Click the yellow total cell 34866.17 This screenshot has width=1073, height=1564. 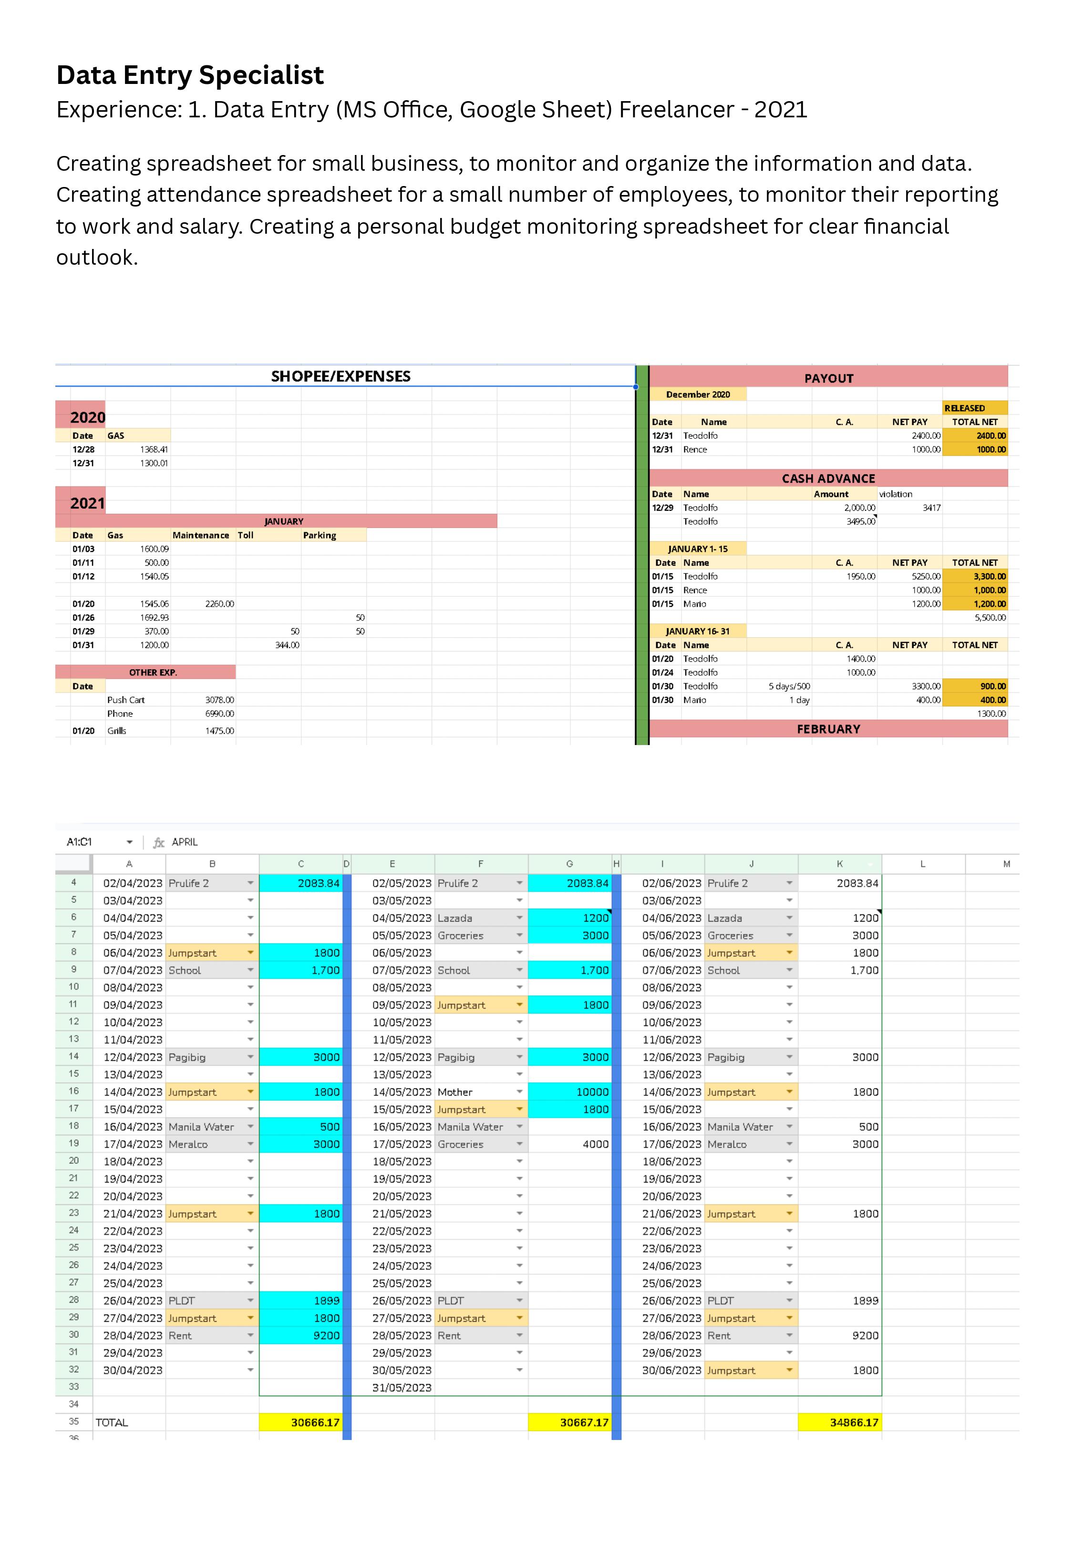(x=840, y=1422)
